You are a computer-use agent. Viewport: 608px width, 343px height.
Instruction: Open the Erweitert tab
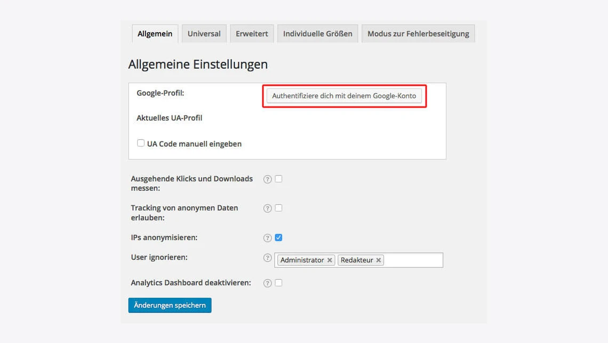coord(252,34)
